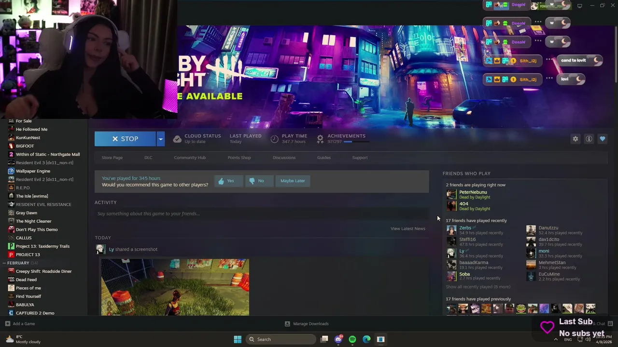Click the Achievements gear icon
Viewport: 618px width, 347px height.
[x=320, y=139]
